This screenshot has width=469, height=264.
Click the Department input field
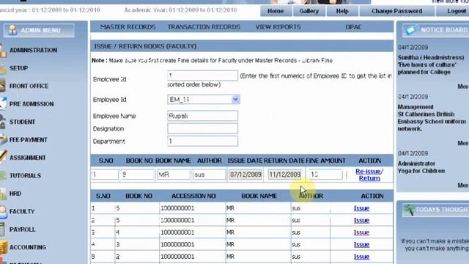[x=202, y=141]
